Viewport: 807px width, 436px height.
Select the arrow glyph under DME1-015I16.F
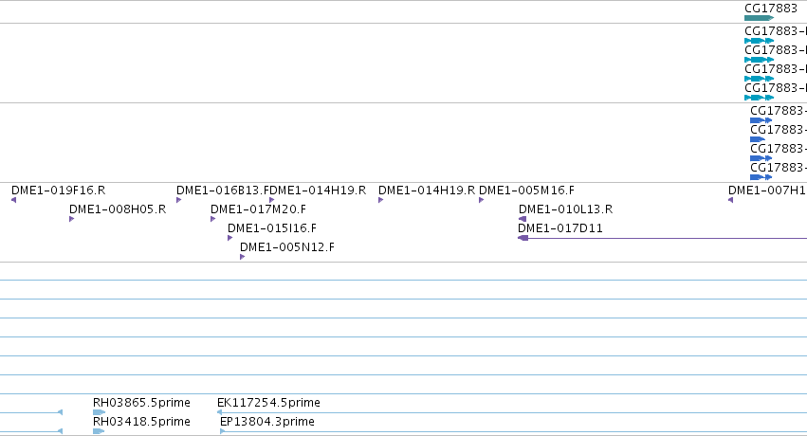tap(230, 238)
